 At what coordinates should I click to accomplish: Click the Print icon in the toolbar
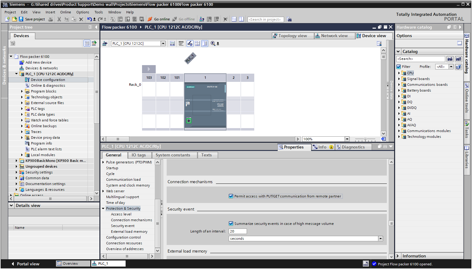(50, 19)
